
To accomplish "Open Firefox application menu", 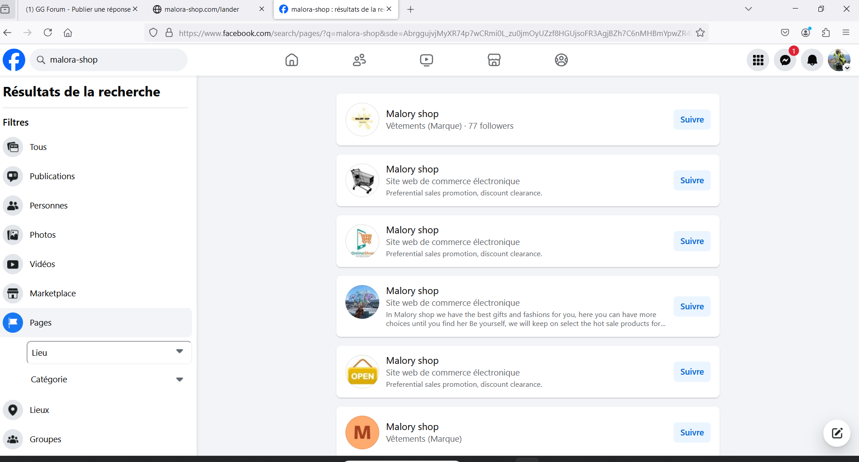I will (x=846, y=32).
